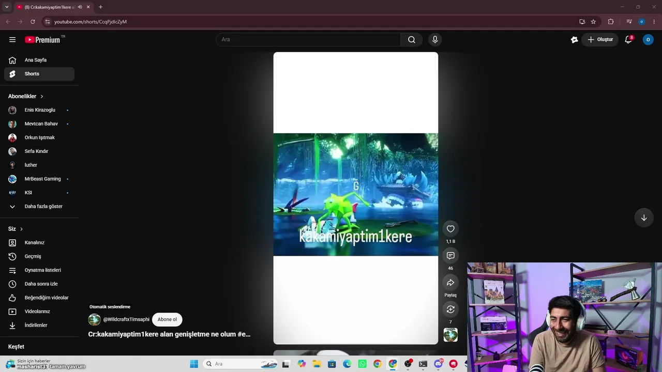Open Oynatma listeleri playlists

(39, 270)
